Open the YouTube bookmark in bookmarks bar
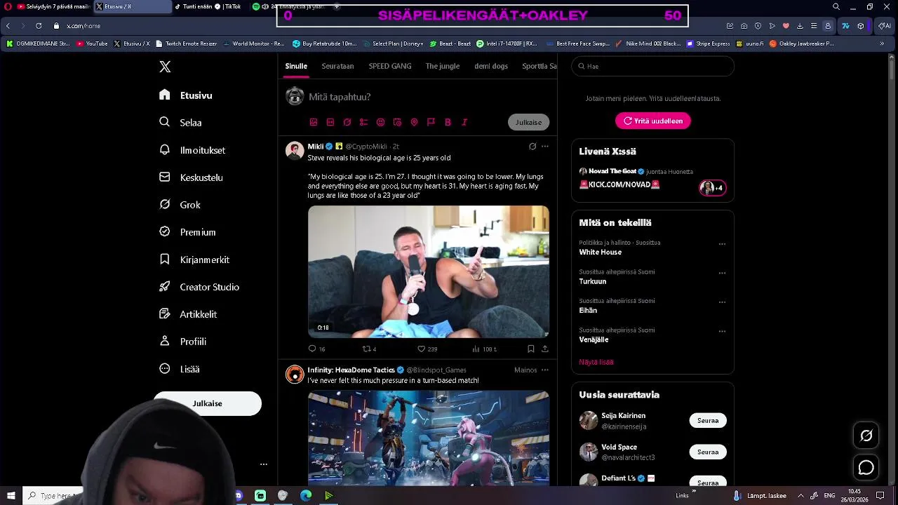898x505 pixels. (x=92, y=43)
